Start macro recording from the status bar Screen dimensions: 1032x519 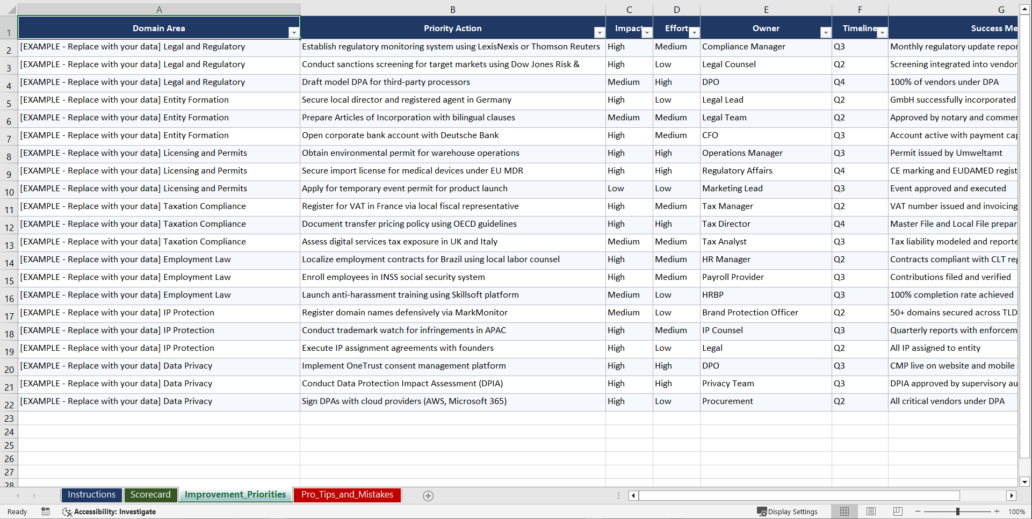46,511
